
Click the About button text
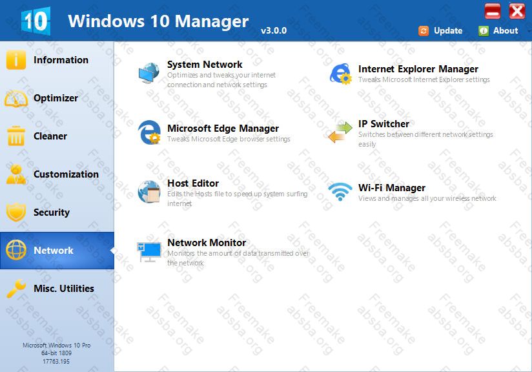[x=506, y=31]
